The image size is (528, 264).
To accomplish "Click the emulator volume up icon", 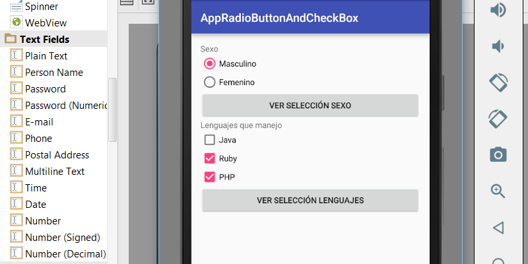I will point(498,10).
